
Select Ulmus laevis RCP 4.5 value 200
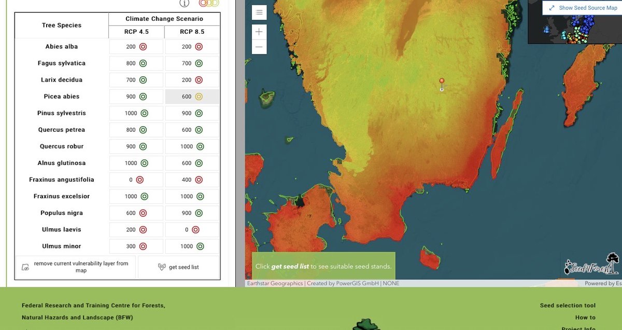136,229
